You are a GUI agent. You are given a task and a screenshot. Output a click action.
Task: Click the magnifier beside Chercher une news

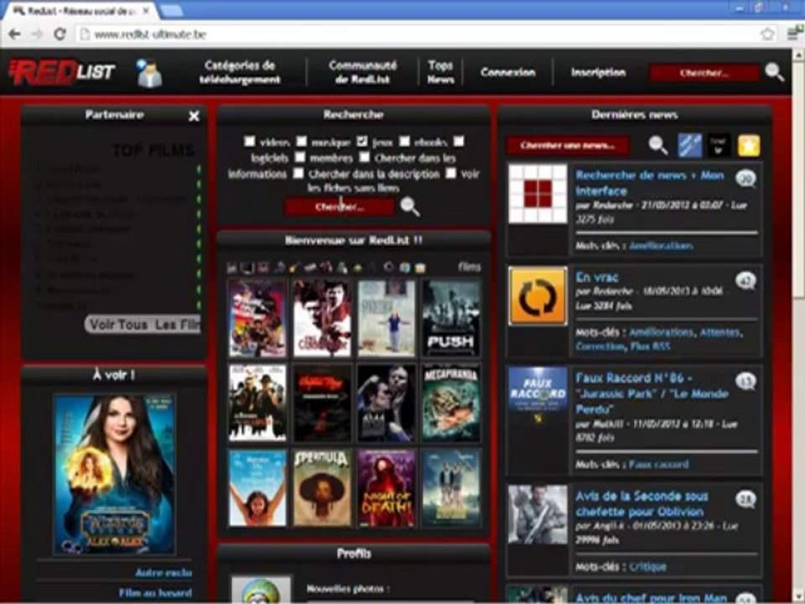pos(657,145)
